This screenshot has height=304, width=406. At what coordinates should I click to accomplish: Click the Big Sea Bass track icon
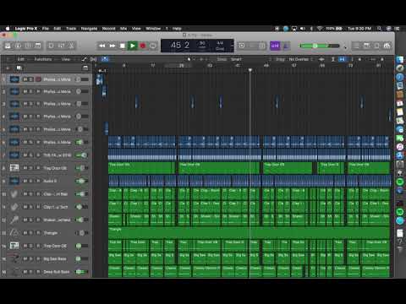coord(14,258)
